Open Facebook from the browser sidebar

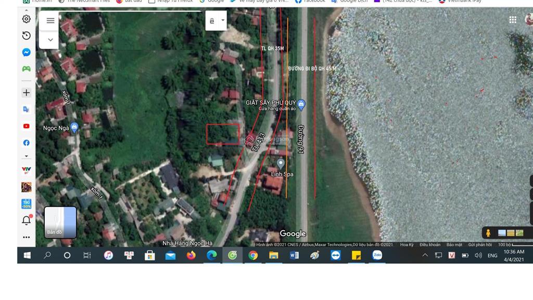pos(27,143)
